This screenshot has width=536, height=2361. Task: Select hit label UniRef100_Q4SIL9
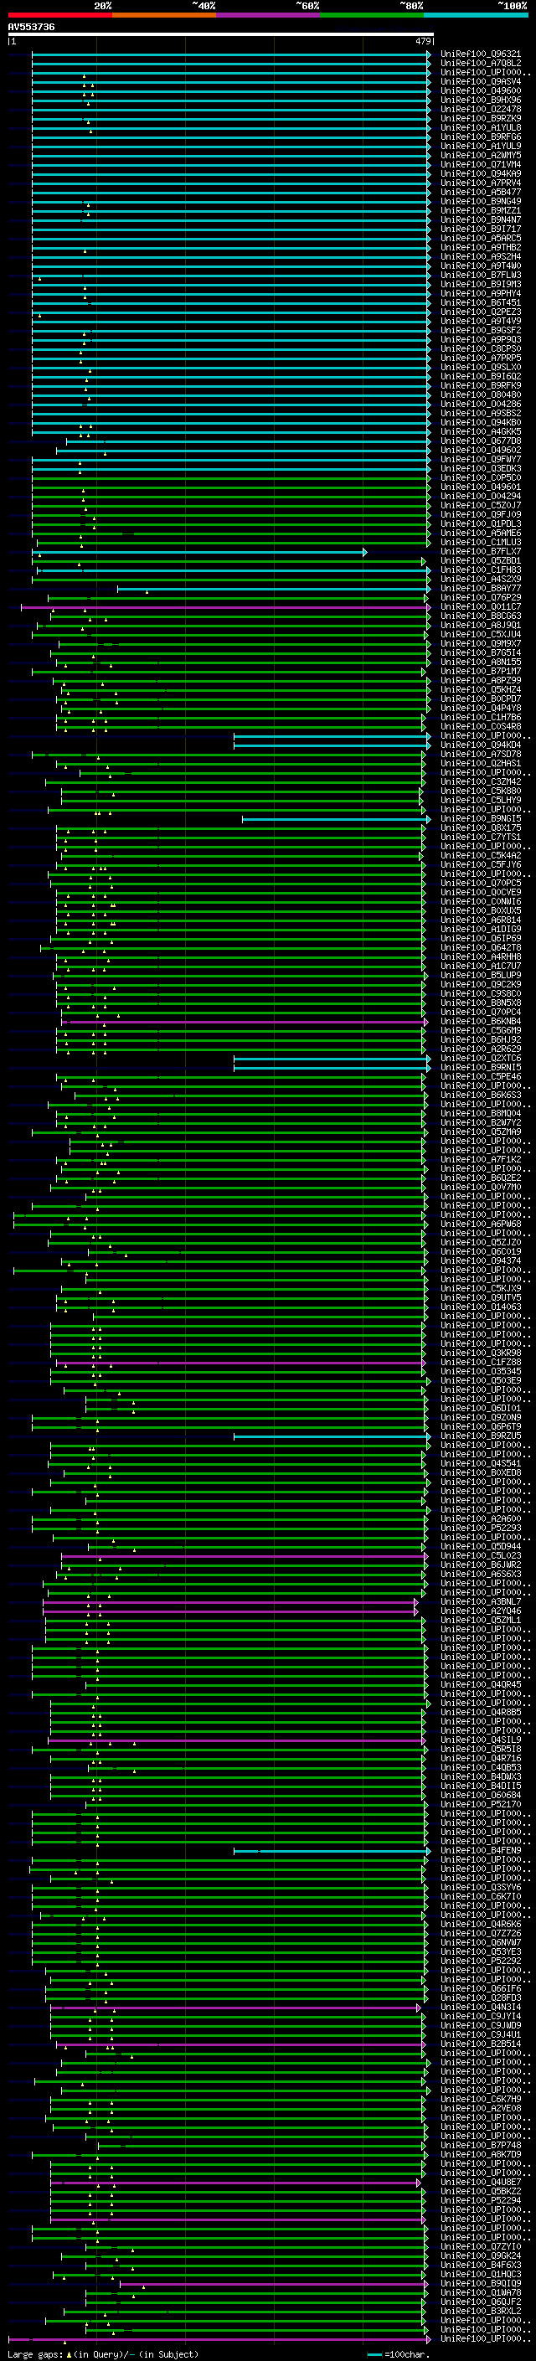pos(481,1740)
